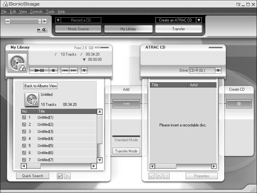This screenshot has height=193, width=257.
Task: Click the Properties button
Action: (202, 176)
